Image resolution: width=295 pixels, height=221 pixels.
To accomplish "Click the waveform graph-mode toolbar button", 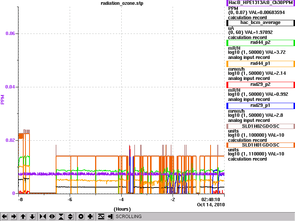I will [101, 217].
